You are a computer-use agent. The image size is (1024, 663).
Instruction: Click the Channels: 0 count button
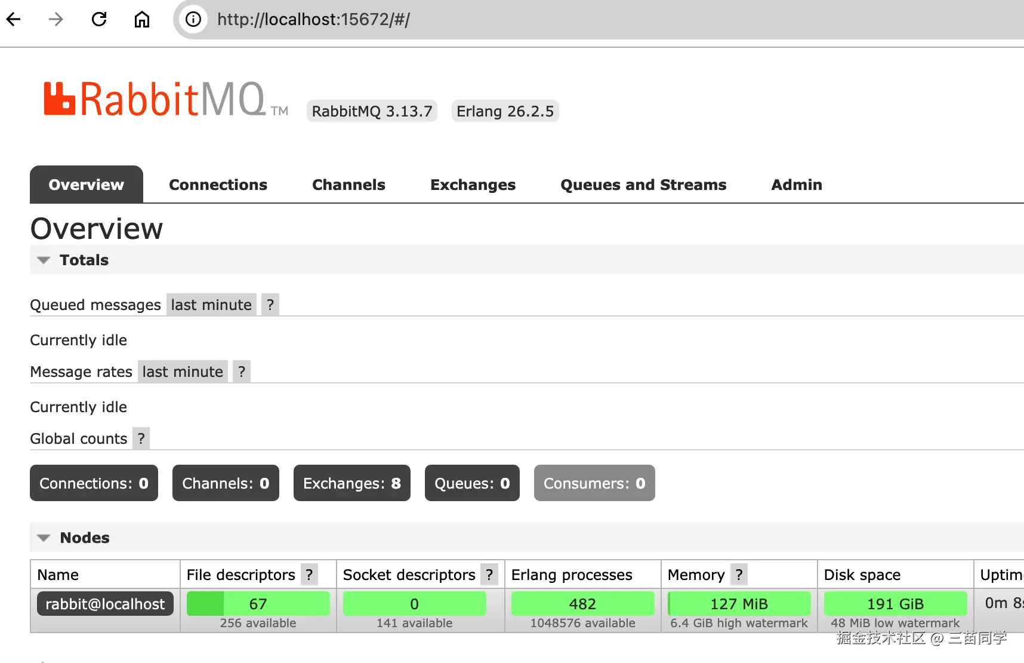pos(226,483)
